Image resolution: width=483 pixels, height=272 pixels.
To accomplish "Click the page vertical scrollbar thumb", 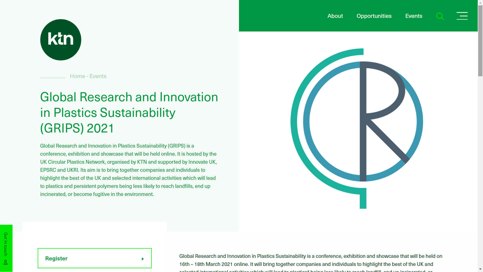I will [x=480, y=41].
